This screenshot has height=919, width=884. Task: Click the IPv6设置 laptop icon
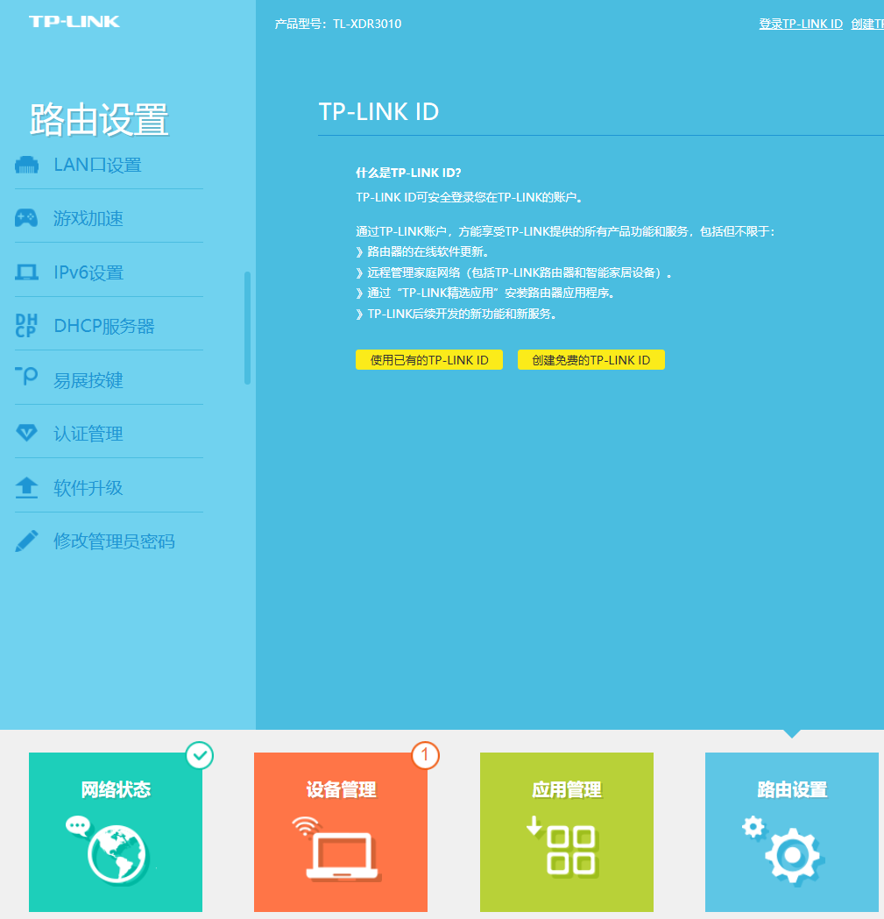pyautogui.click(x=26, y=272)
